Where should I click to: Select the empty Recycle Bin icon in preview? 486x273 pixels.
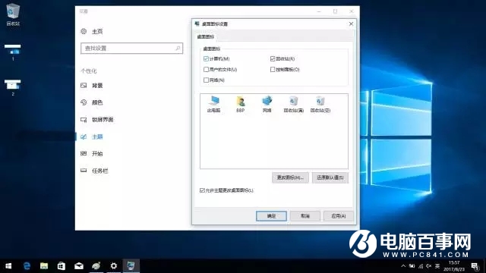point(320,105)
